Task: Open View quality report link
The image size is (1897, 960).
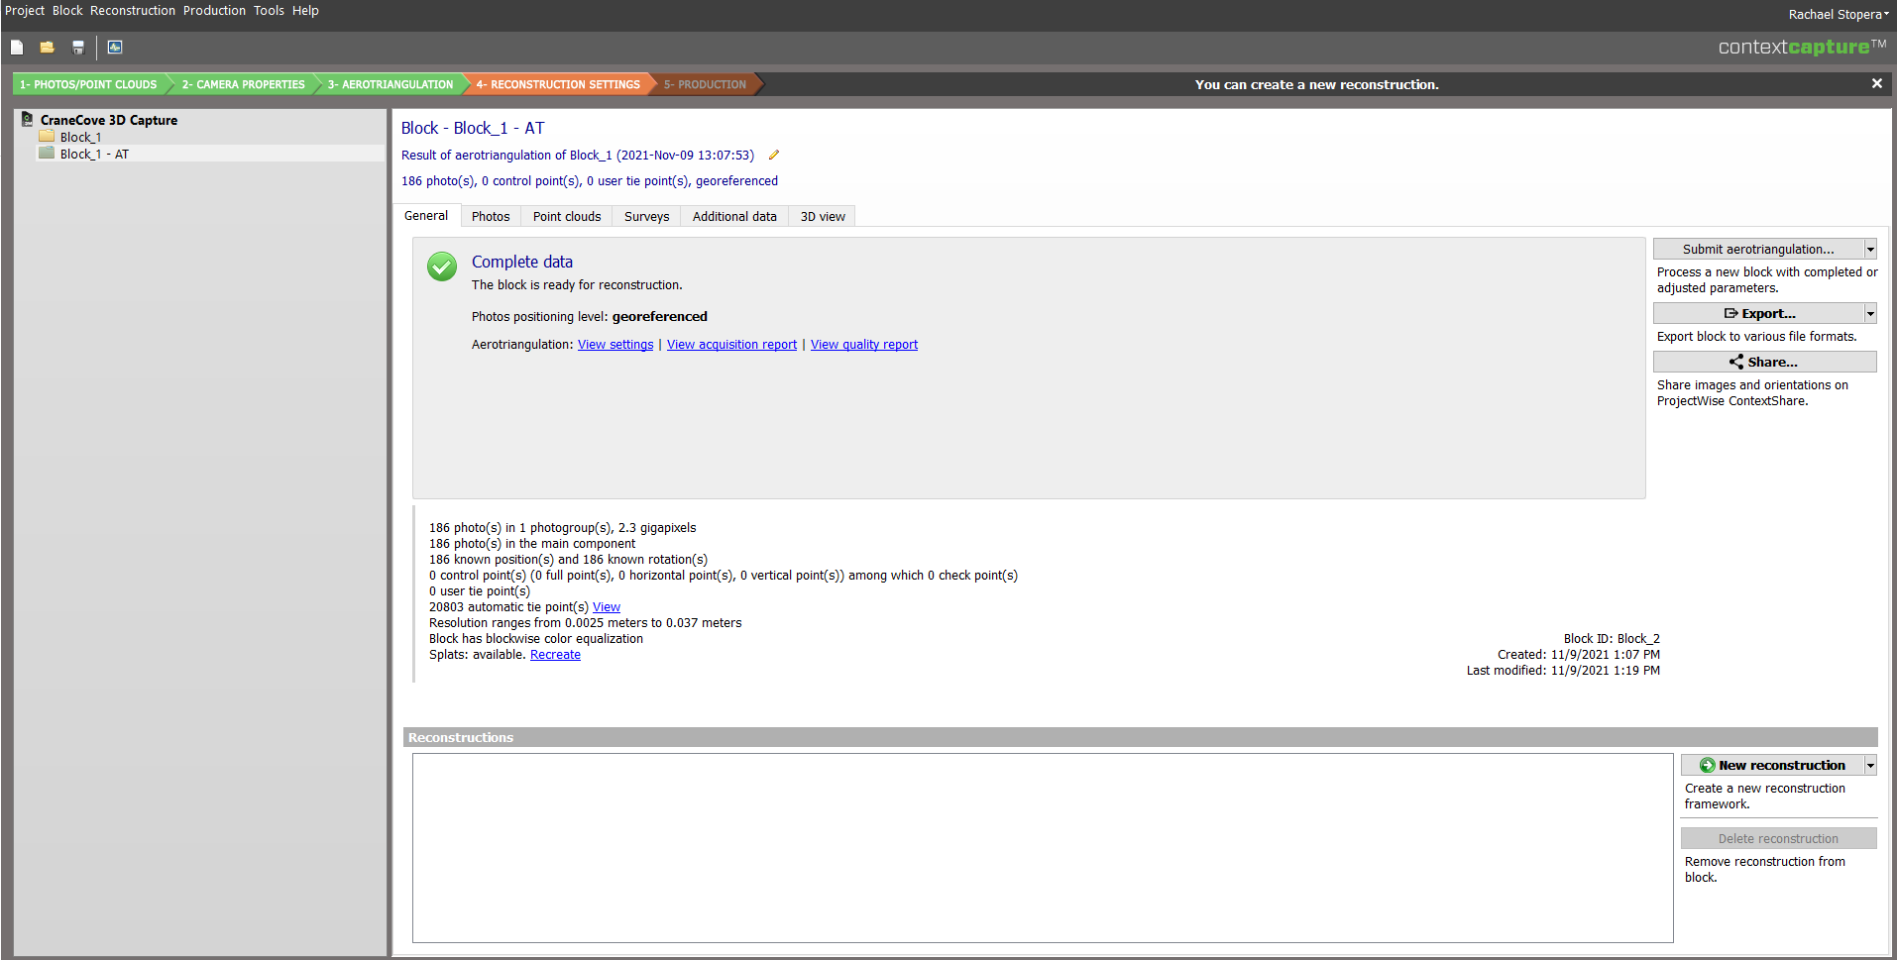Action: click(x=864, y=345)
